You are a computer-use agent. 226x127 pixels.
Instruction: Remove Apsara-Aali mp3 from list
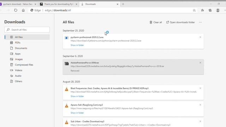click(200, 105)
